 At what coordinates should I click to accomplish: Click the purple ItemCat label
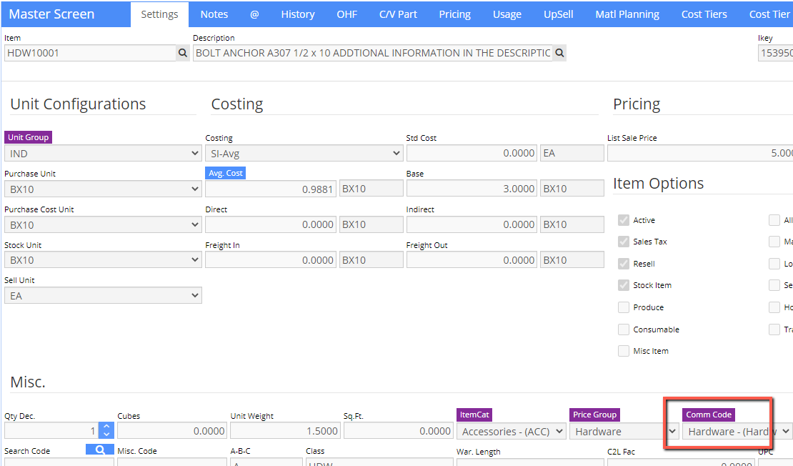pyautogui.click(x=474, y=415)
